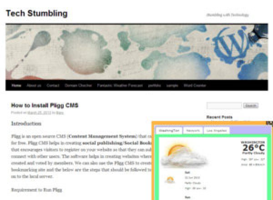Open Fantastic Weather Forecast page

click(120, 85)
